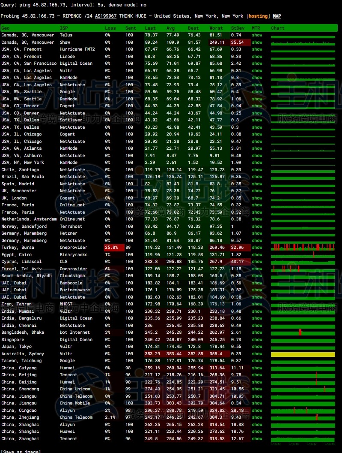Select "Bamboozle" ISP text
The height and width of the screenshot is (453, 342).
pos(71,283)
